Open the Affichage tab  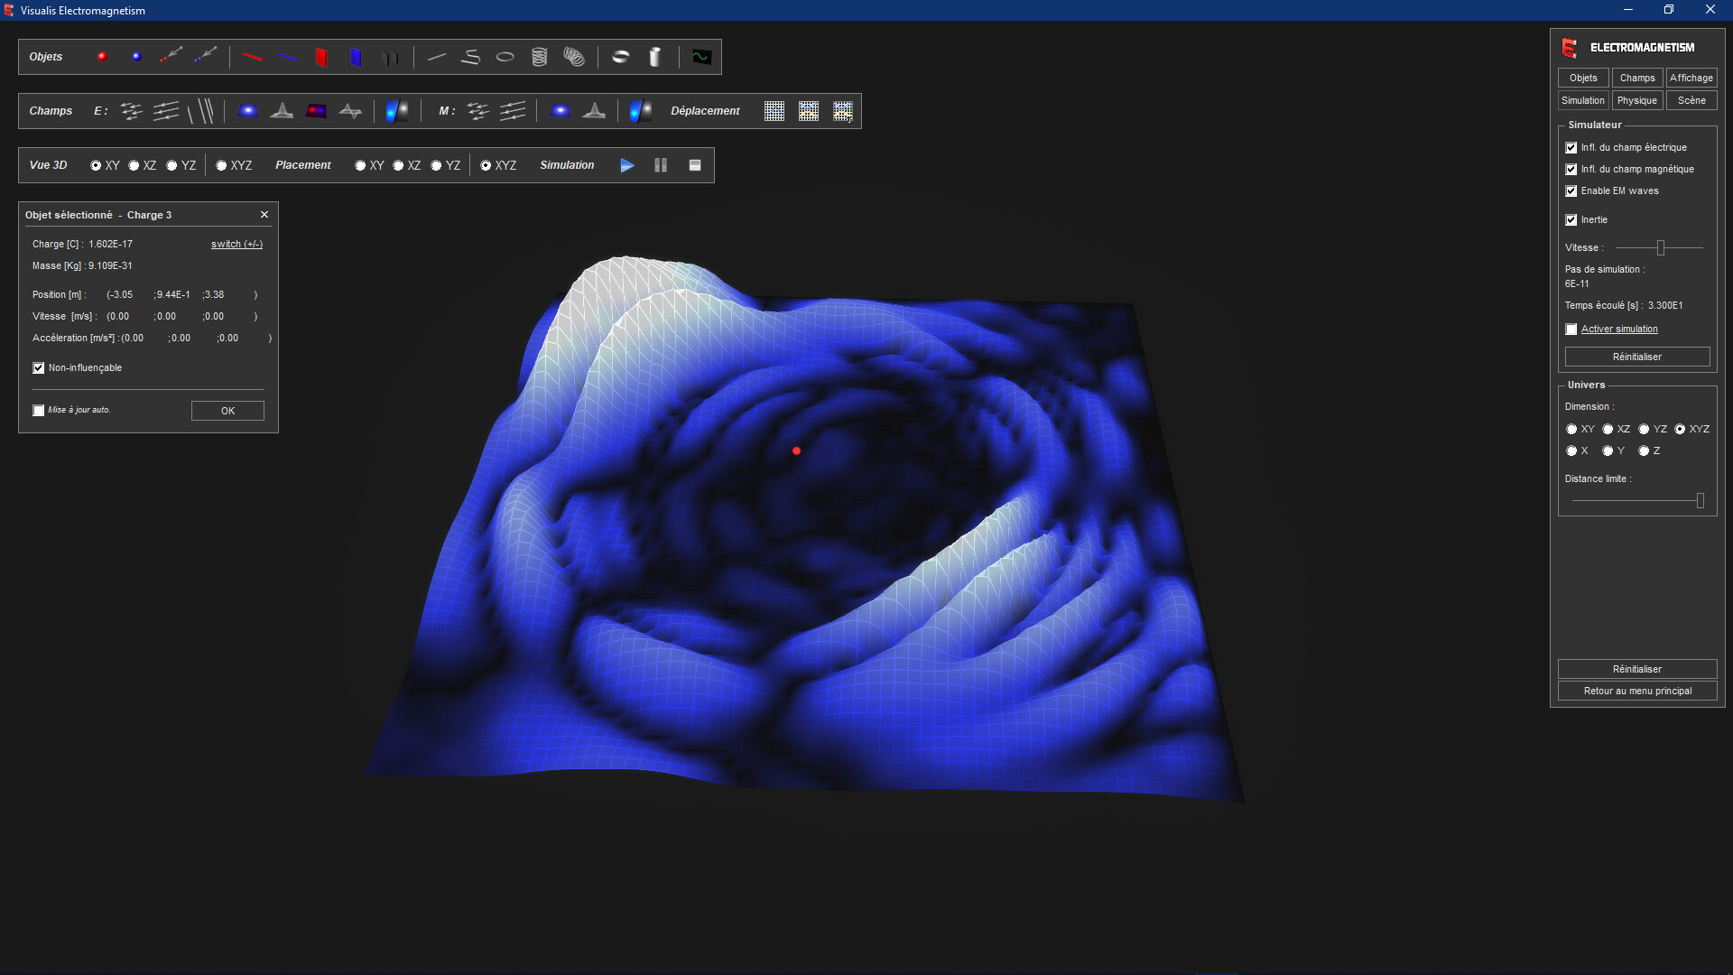(1691, 78)
